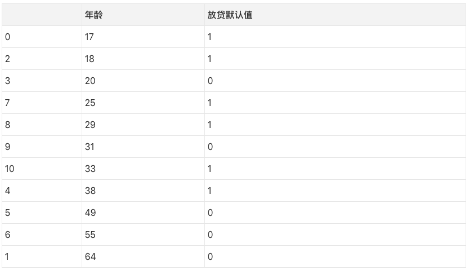Select the default value for age 31
469x270 pixels.
[210, 147]
